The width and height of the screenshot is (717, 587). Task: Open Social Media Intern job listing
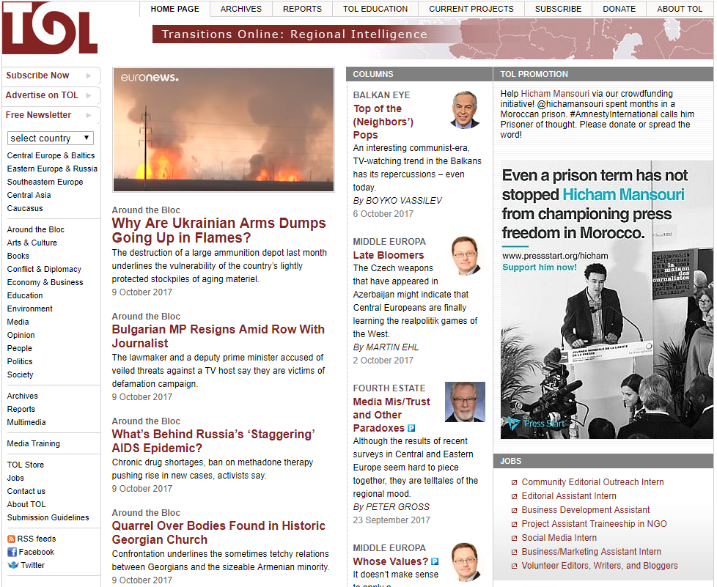(x=559, y=538)
